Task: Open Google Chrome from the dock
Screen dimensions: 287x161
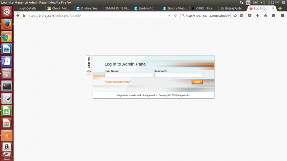Action: (x=6, y=36)
